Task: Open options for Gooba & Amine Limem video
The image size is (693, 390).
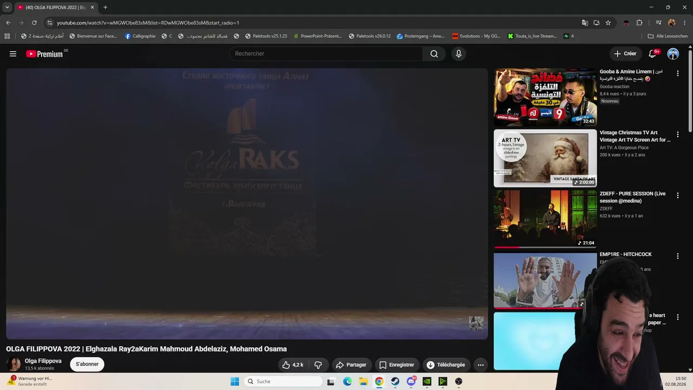Action: [677, 74]
